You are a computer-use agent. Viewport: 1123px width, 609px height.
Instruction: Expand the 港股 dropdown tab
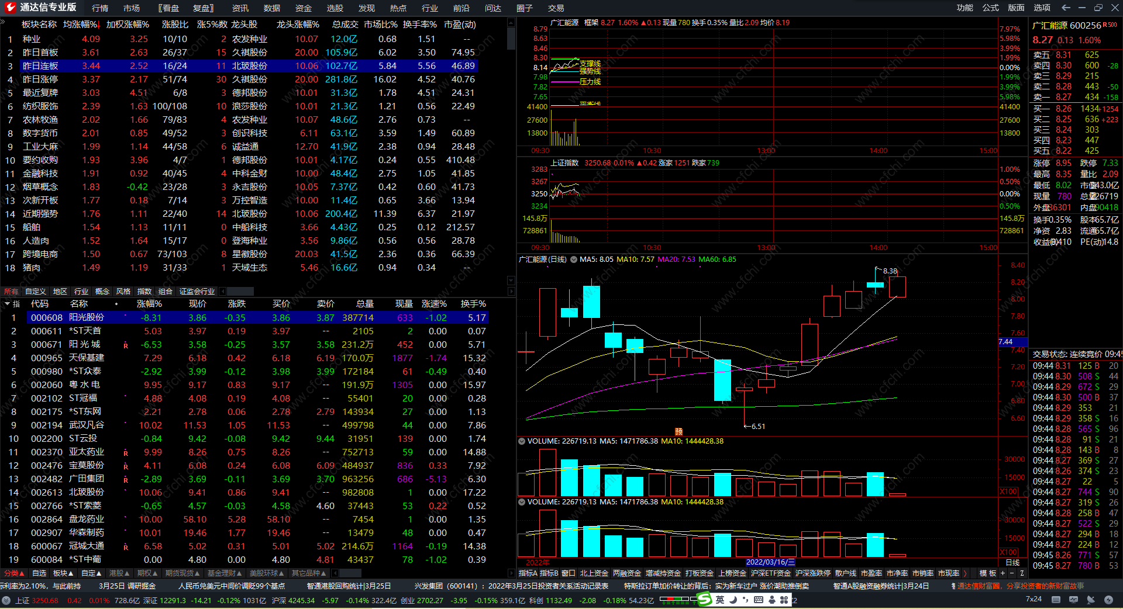(x=119, y=573)
